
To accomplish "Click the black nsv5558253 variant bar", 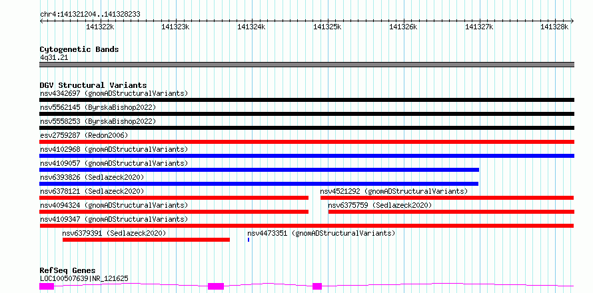I will 306,128.
